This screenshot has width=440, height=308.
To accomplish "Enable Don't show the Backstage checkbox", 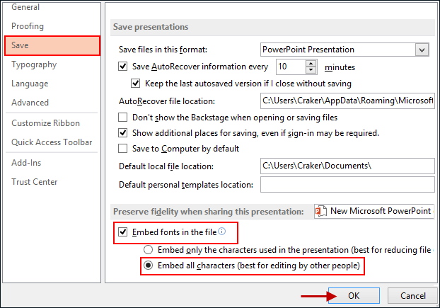I will (123, 118).
